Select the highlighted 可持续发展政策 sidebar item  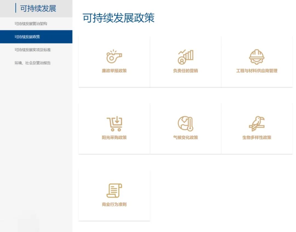point(27,37)
